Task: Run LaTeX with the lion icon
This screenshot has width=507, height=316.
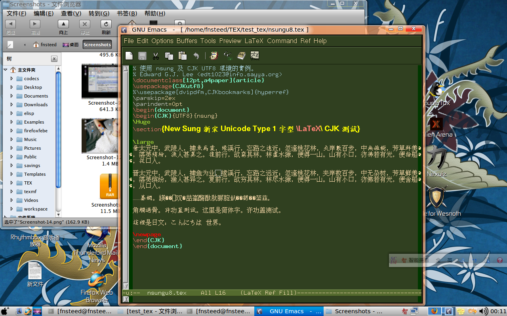Action: (x=214, y=56)
